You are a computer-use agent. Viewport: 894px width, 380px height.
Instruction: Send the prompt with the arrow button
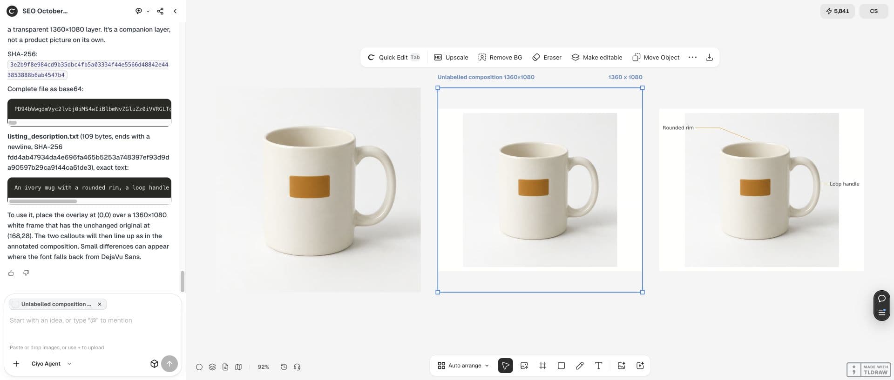(x=169, y=364)
